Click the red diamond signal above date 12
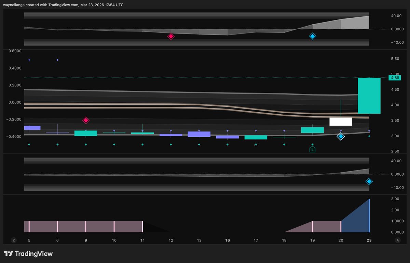Image resolution: width=410 pixels, height=263 pixels. pos(171,36)
